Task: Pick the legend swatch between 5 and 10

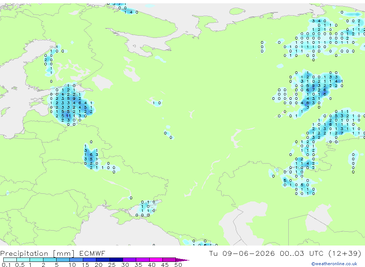Action: coord(63,260)
